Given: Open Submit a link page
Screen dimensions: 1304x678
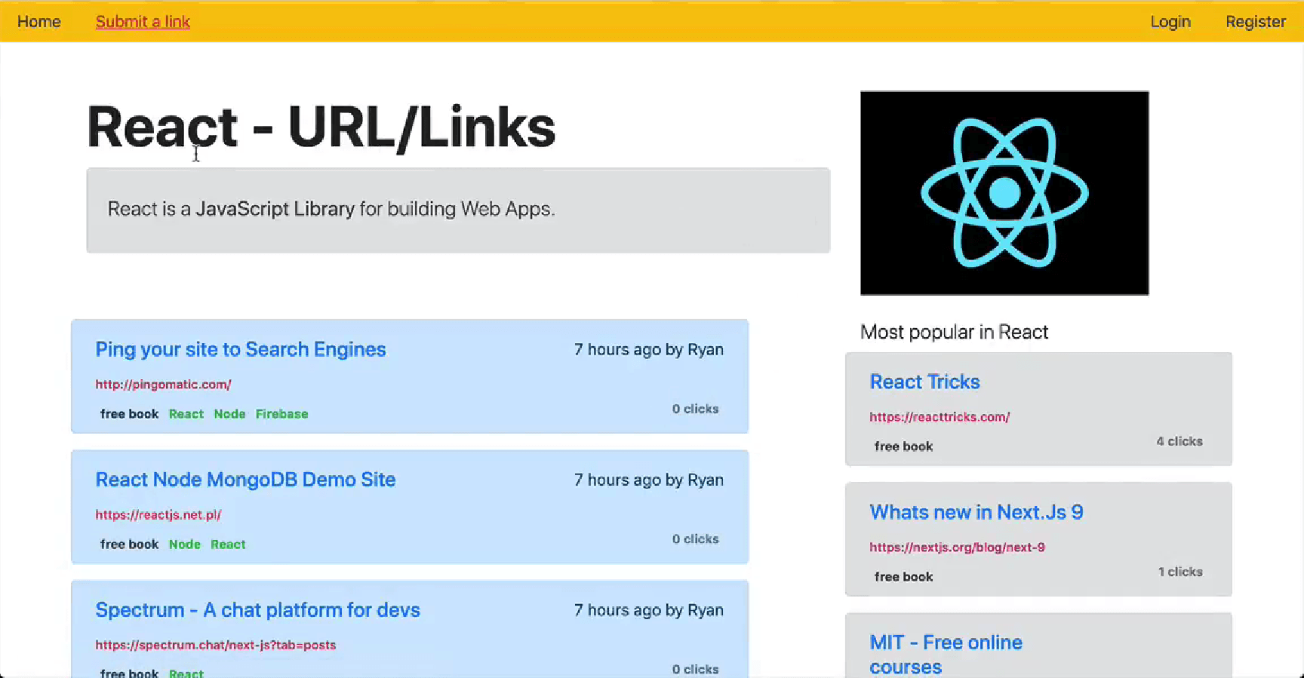Looking at the screenshot, I should 143,22.
